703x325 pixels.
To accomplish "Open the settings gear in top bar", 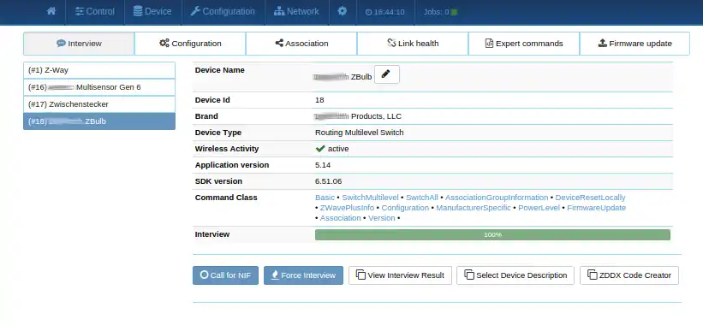I will (343, 11).
